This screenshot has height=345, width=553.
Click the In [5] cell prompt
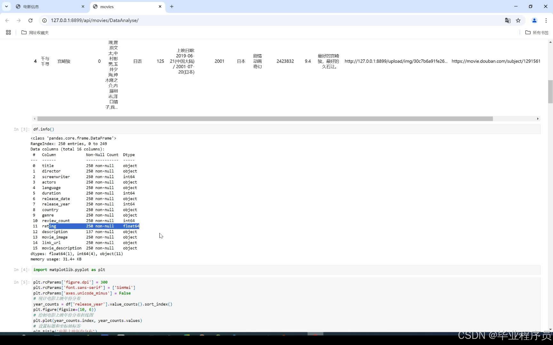(21, 282)
